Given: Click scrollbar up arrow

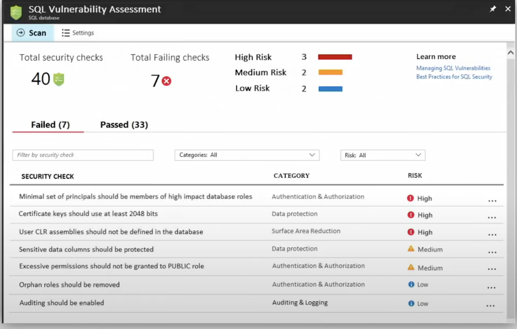Looking at the screenshot, I should tap(510, 53).
